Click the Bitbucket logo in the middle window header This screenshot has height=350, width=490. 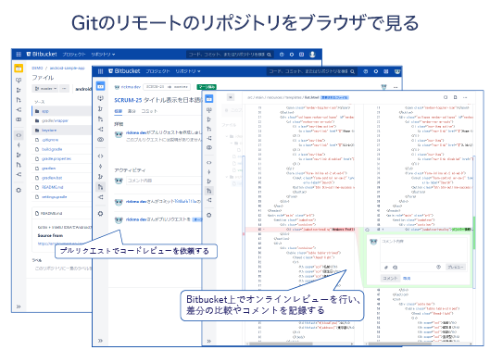[x=124, y=71]
